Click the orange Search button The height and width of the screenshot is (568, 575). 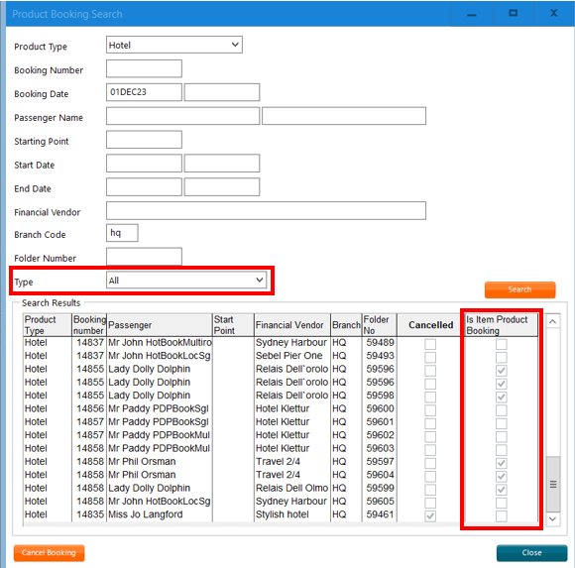pos(520,289)
